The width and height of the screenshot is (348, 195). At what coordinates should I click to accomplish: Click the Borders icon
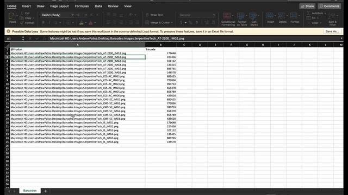[x=69, y=23]
